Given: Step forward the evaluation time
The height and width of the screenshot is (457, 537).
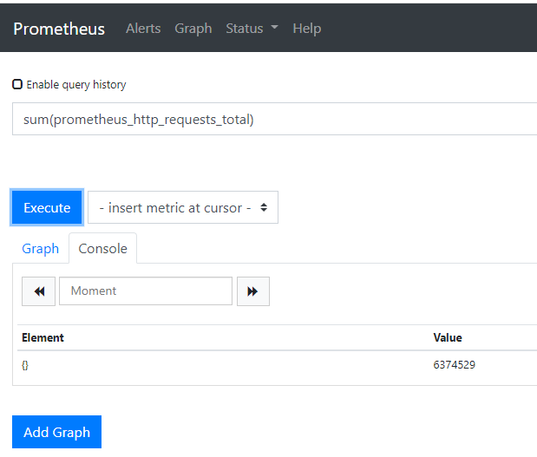Looking at the screenshot, I should (252, 291).
